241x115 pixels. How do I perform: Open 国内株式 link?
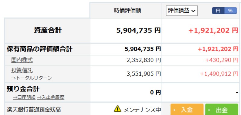[22, 60]
